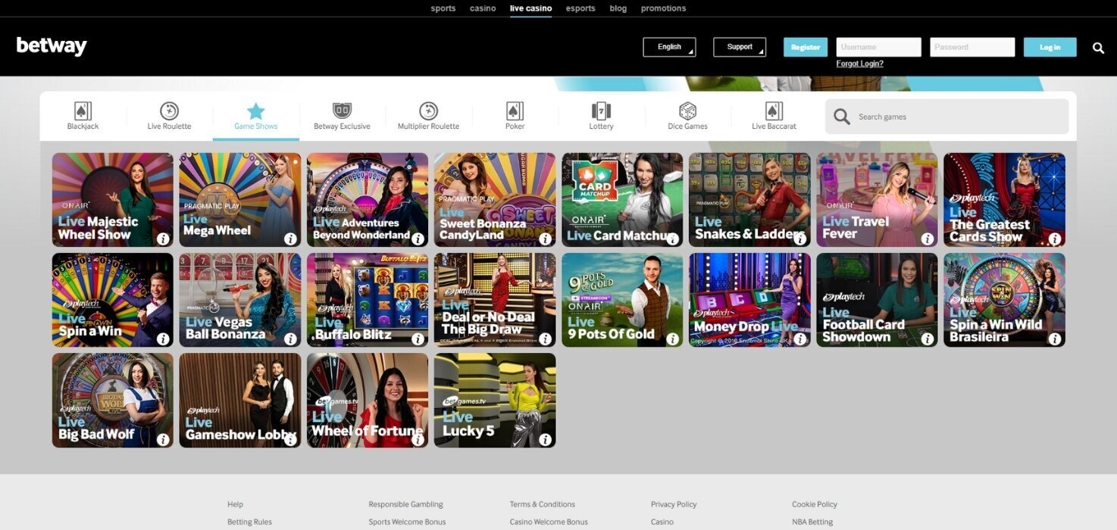Open promotions in top navigation
This screenshot has width=1117, height=530.
click(663, 8)
